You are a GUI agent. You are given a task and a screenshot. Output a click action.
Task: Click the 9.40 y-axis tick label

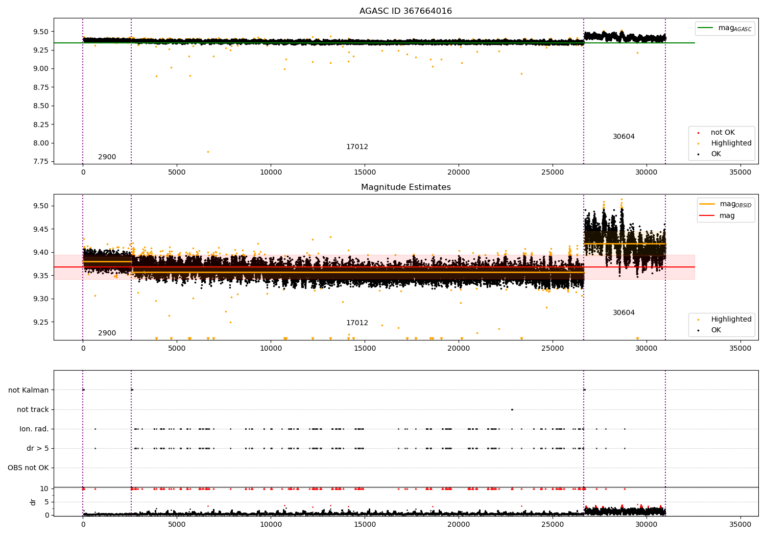(x=40, y=253)
